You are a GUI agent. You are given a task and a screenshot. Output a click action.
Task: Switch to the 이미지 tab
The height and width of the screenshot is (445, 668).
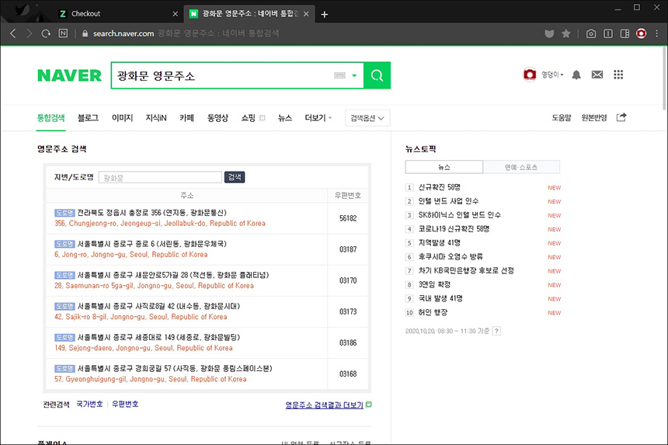point(122,118)
